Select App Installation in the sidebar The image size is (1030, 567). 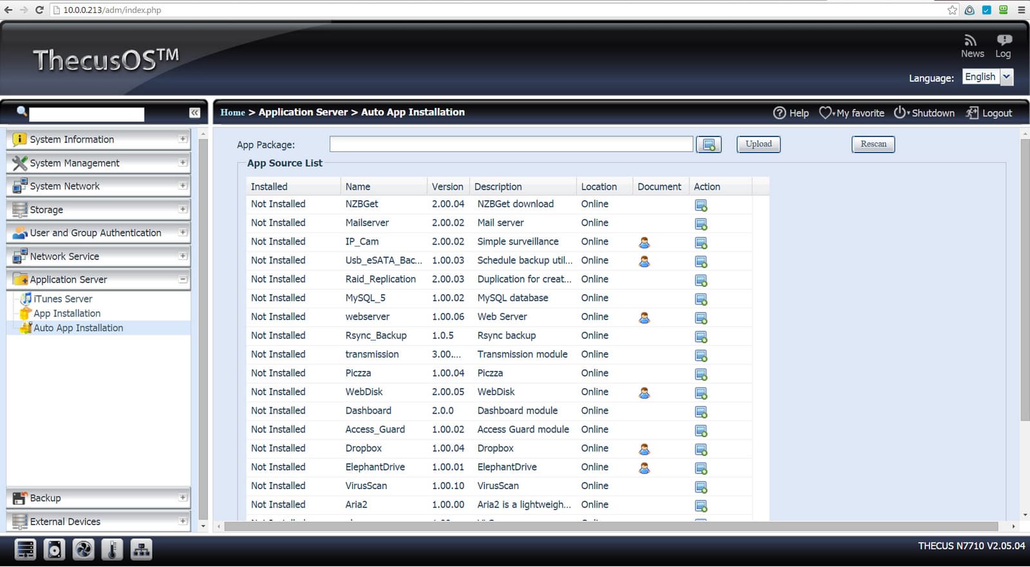(67, 313)
